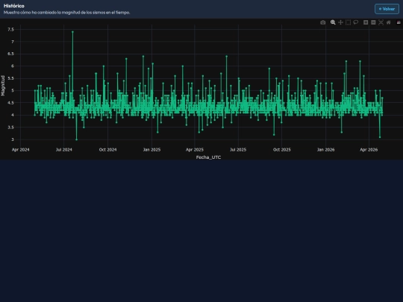Download plot as PNG with camera icon
The image size is (403, 302).
[x=323, y=22]
